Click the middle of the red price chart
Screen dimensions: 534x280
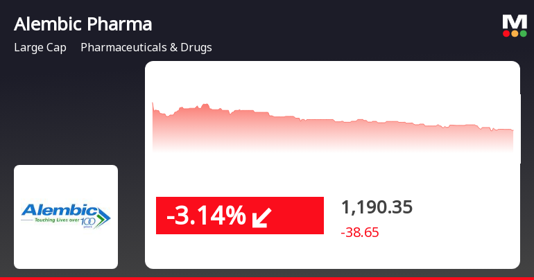tap(333, 132)
